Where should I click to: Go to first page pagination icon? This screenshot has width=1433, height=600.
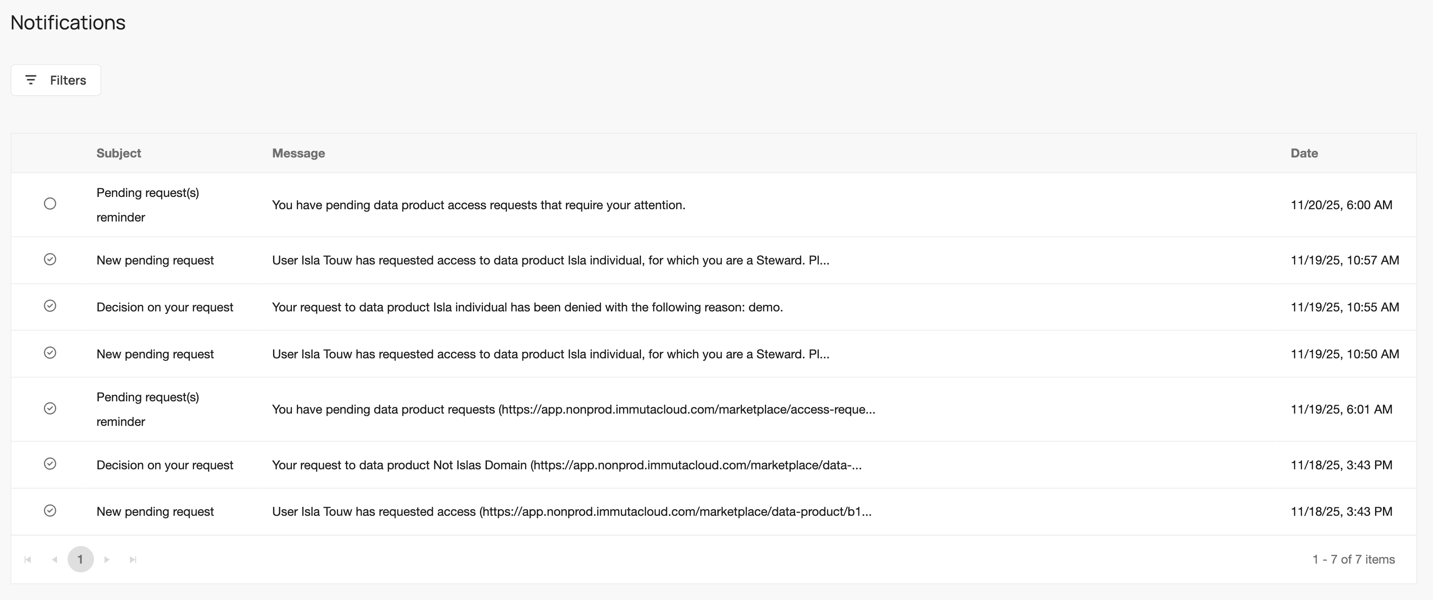pyautogui.click(x=28, y=560)
